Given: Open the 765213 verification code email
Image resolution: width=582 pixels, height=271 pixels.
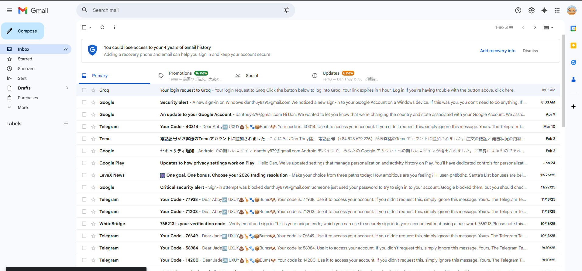Looking at the screenshot, I should [x=318, y=224].
